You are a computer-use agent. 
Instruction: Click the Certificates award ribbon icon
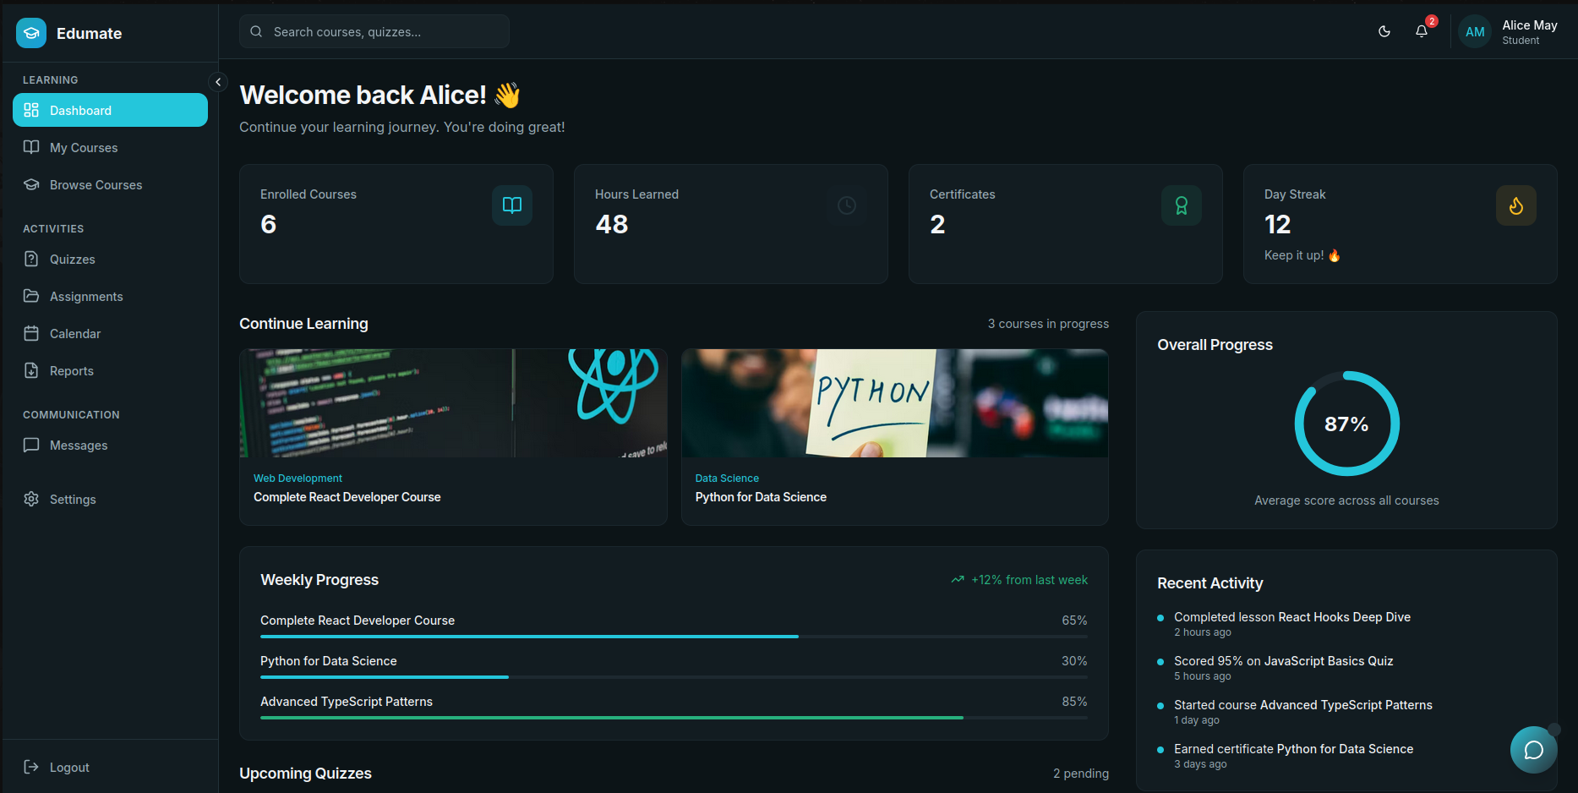point(1182,205)
